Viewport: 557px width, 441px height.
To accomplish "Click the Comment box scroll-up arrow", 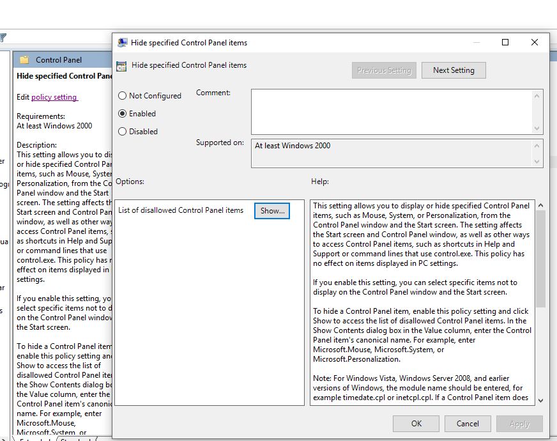I will tap(537, 97).
